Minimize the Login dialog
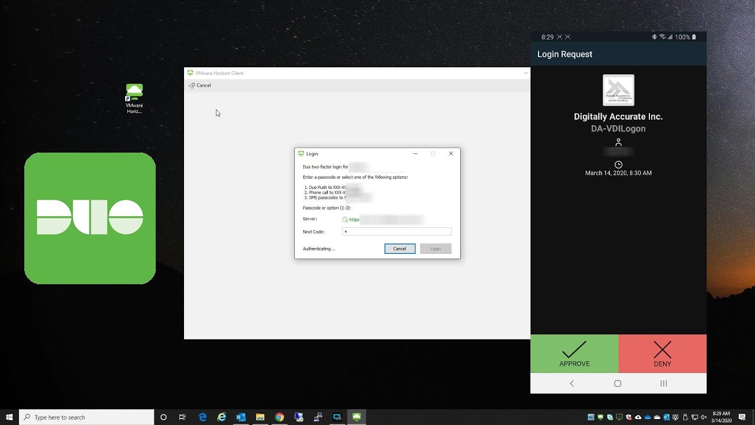The image size is (755, 425). pos(415,153)
